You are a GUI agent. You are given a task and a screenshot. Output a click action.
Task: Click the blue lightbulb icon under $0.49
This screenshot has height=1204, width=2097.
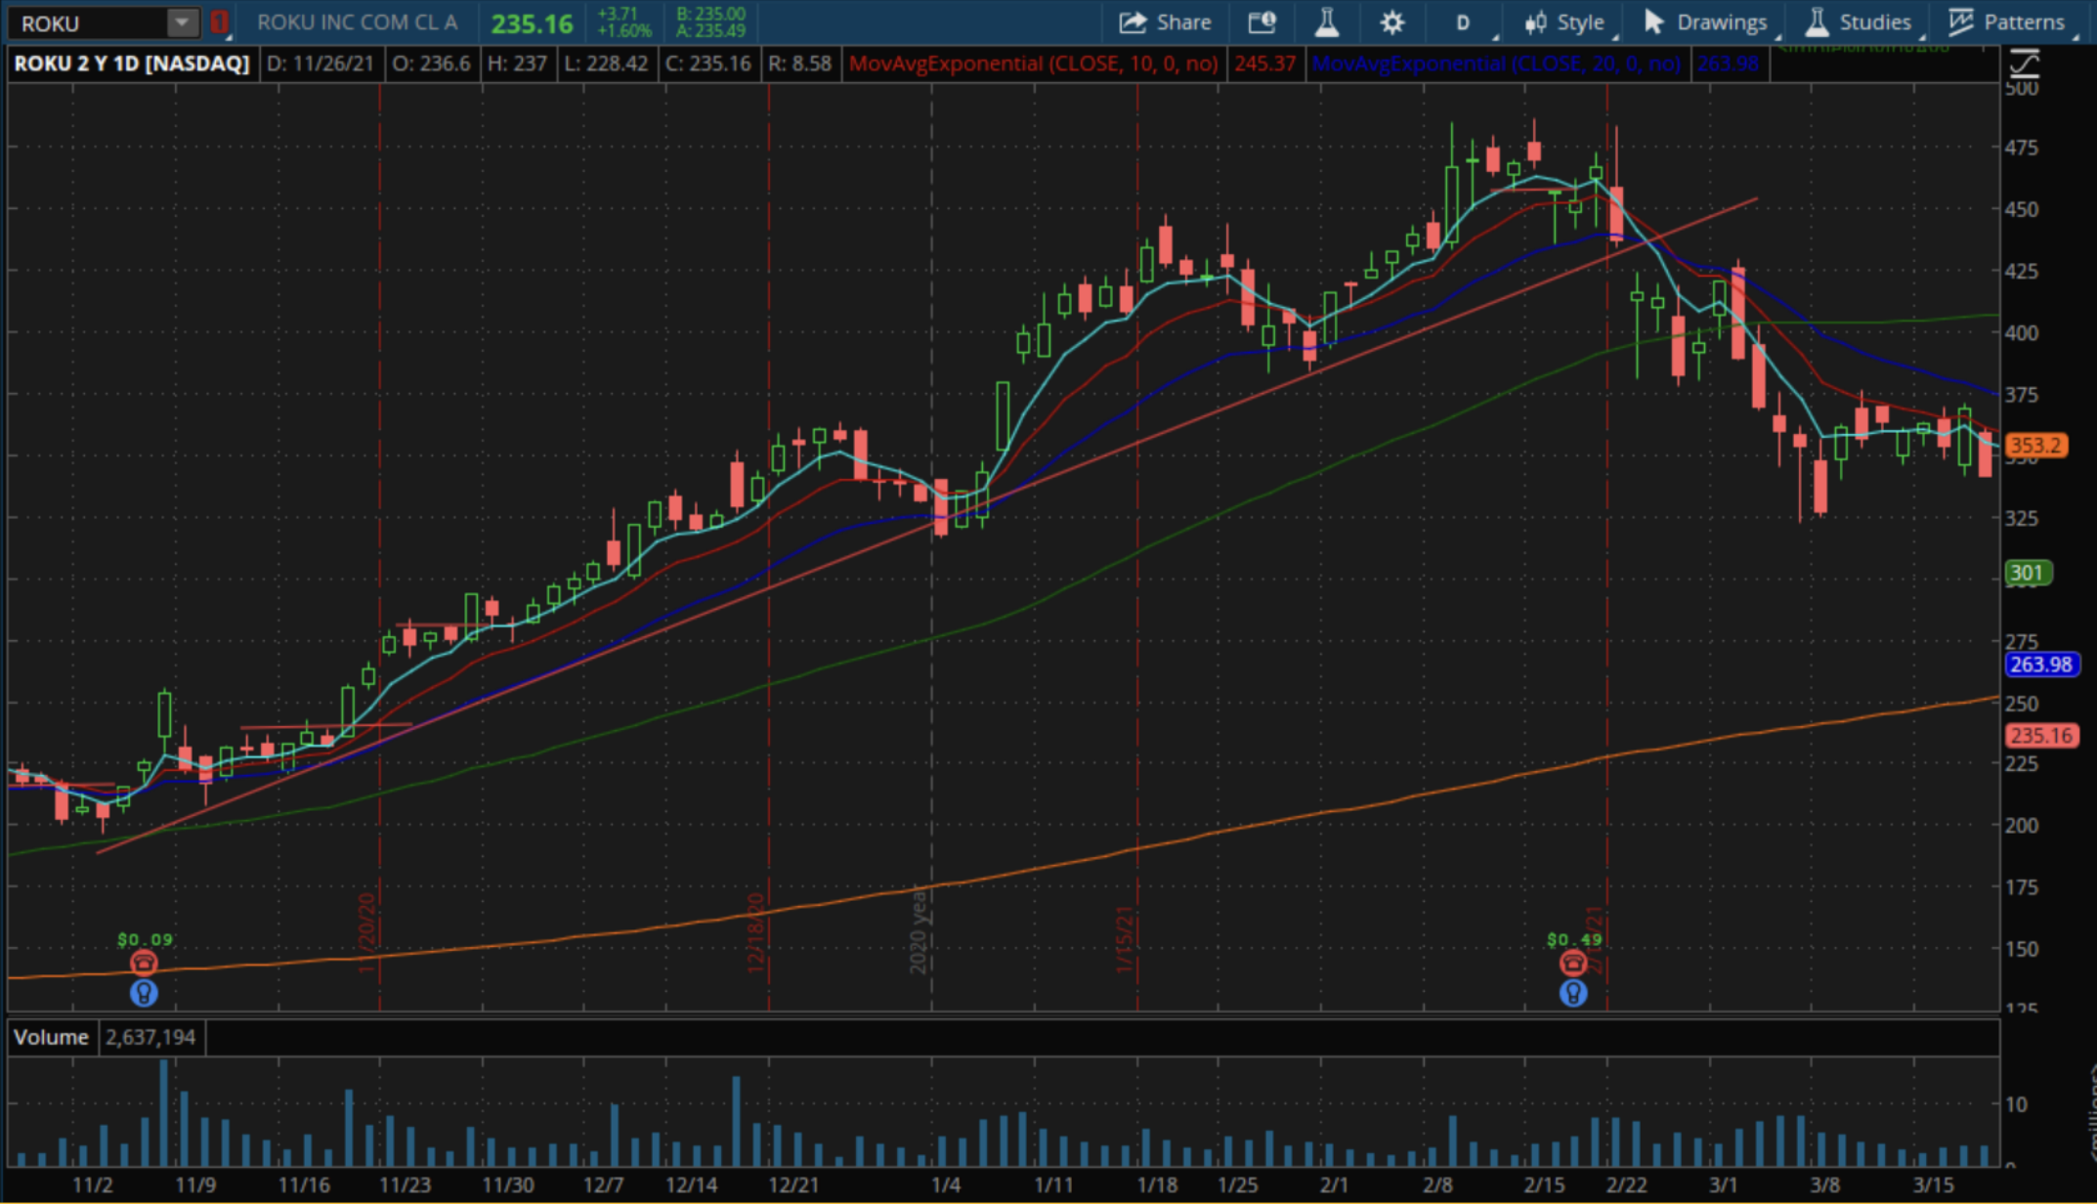point(1573,993)
